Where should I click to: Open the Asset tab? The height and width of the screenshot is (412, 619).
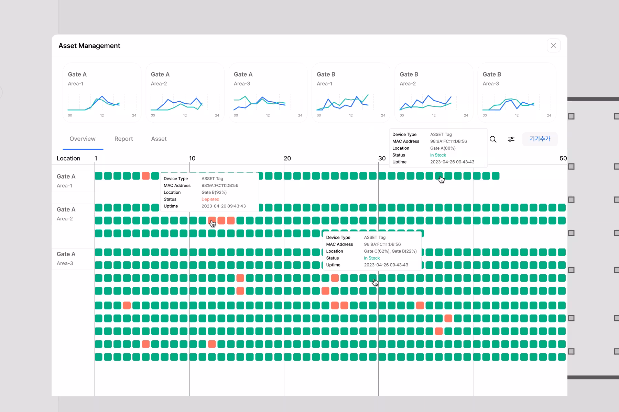click(x=159, y=139)
